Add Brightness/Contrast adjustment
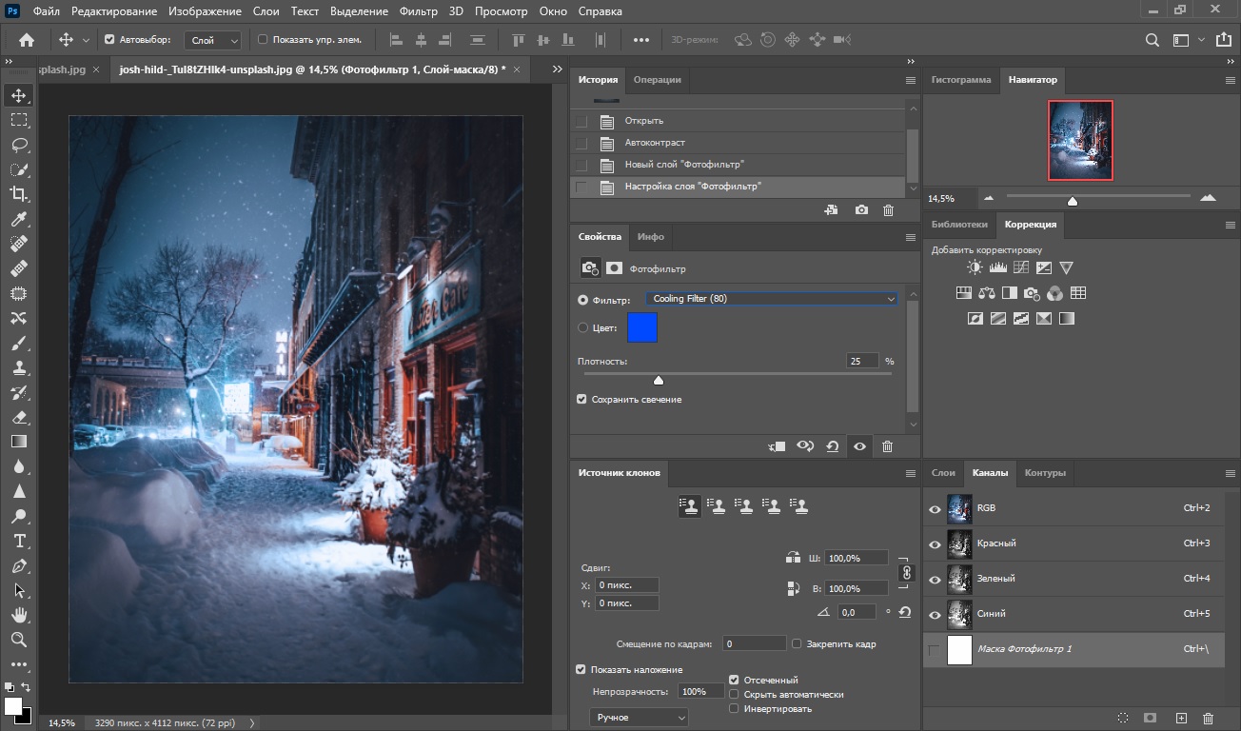Viewport: 1241px width, 731px height. [x=975, y=268]
